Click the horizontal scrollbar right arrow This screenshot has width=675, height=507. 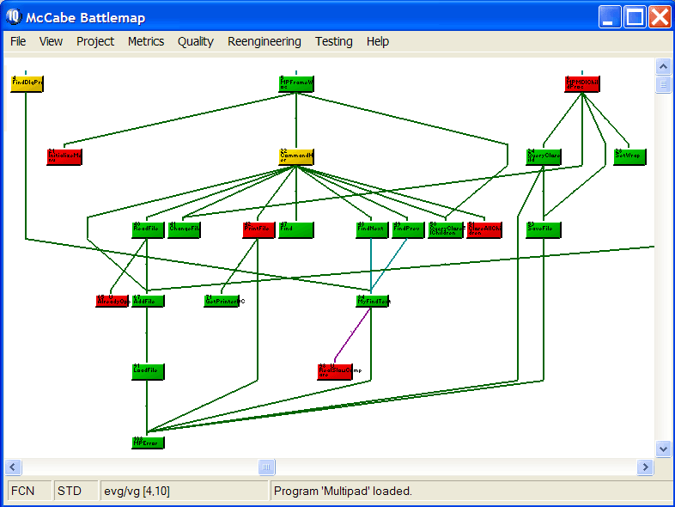coord(645,467)
